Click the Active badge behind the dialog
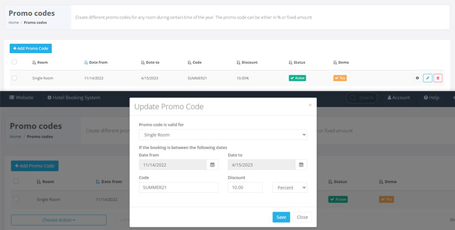455x230 pixels. point(338,199)
